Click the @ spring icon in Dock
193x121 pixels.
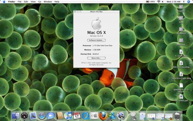[x=133, y=116]
